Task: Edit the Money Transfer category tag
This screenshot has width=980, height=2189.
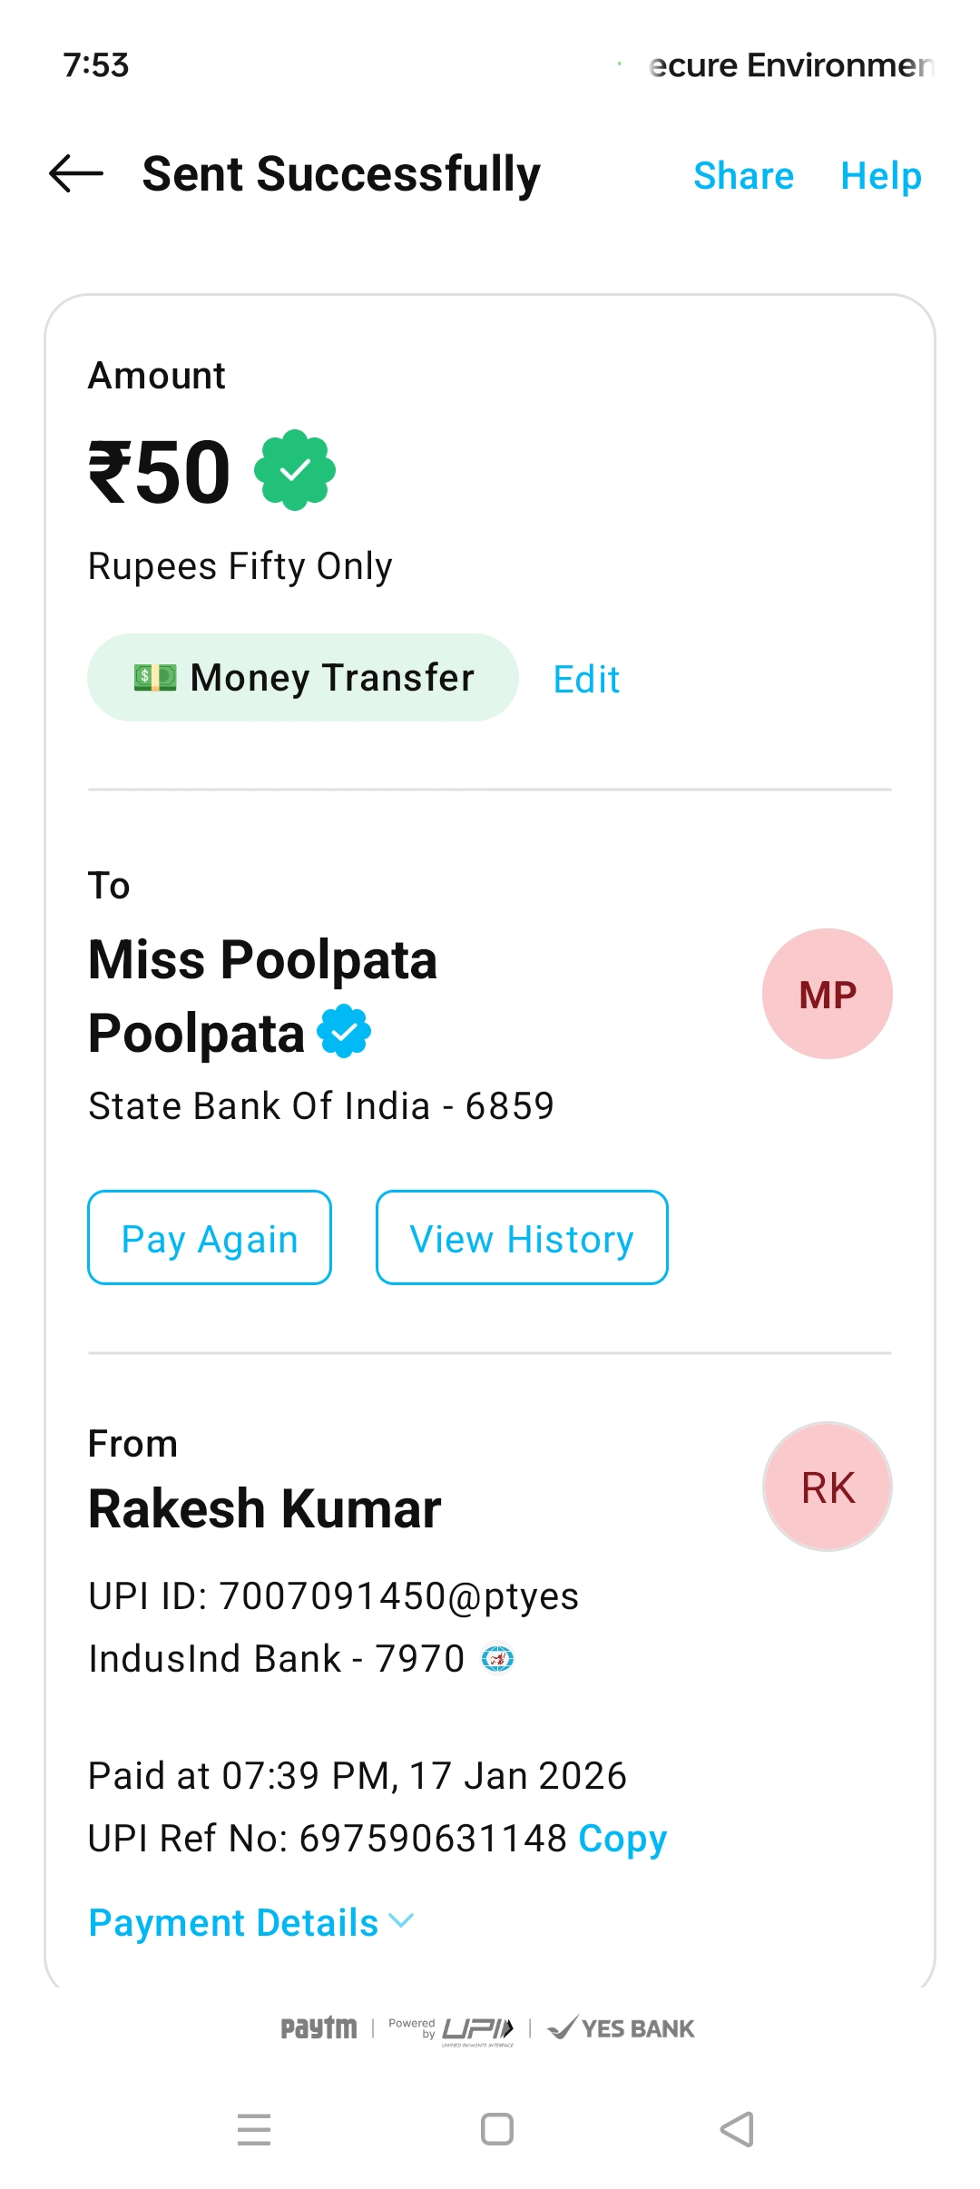Action: point(586,679)
